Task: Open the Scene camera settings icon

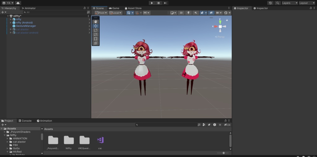Action: (218, 13)
